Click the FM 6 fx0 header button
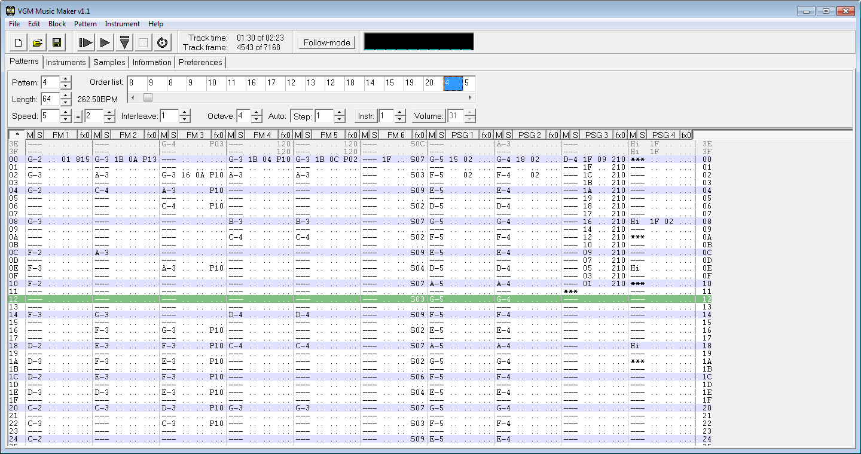 pos(420,135)
